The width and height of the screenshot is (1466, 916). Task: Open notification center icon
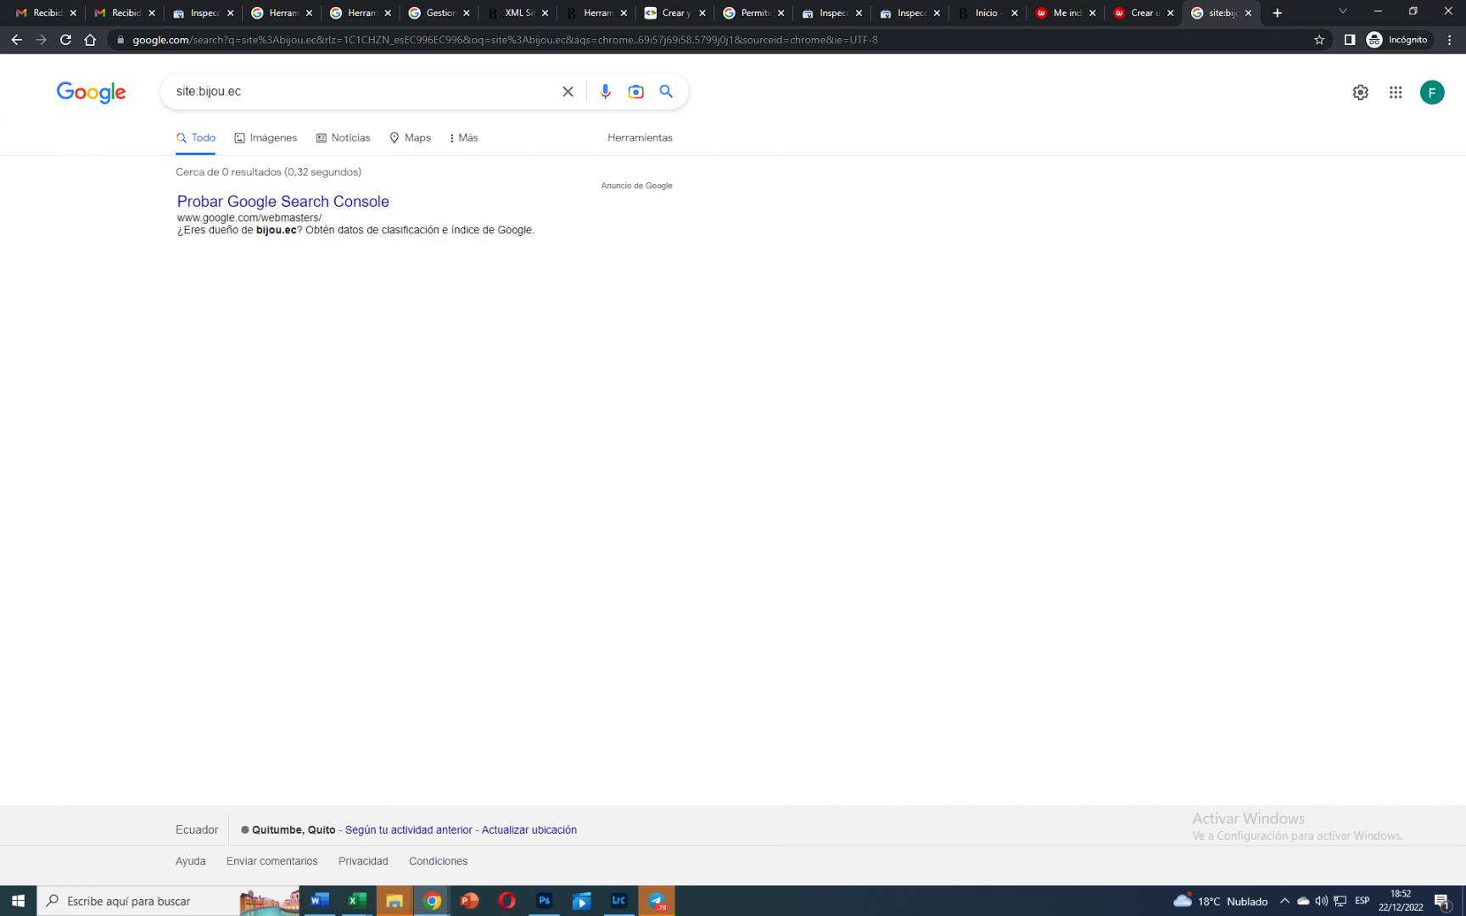(x=1442, y=901)
